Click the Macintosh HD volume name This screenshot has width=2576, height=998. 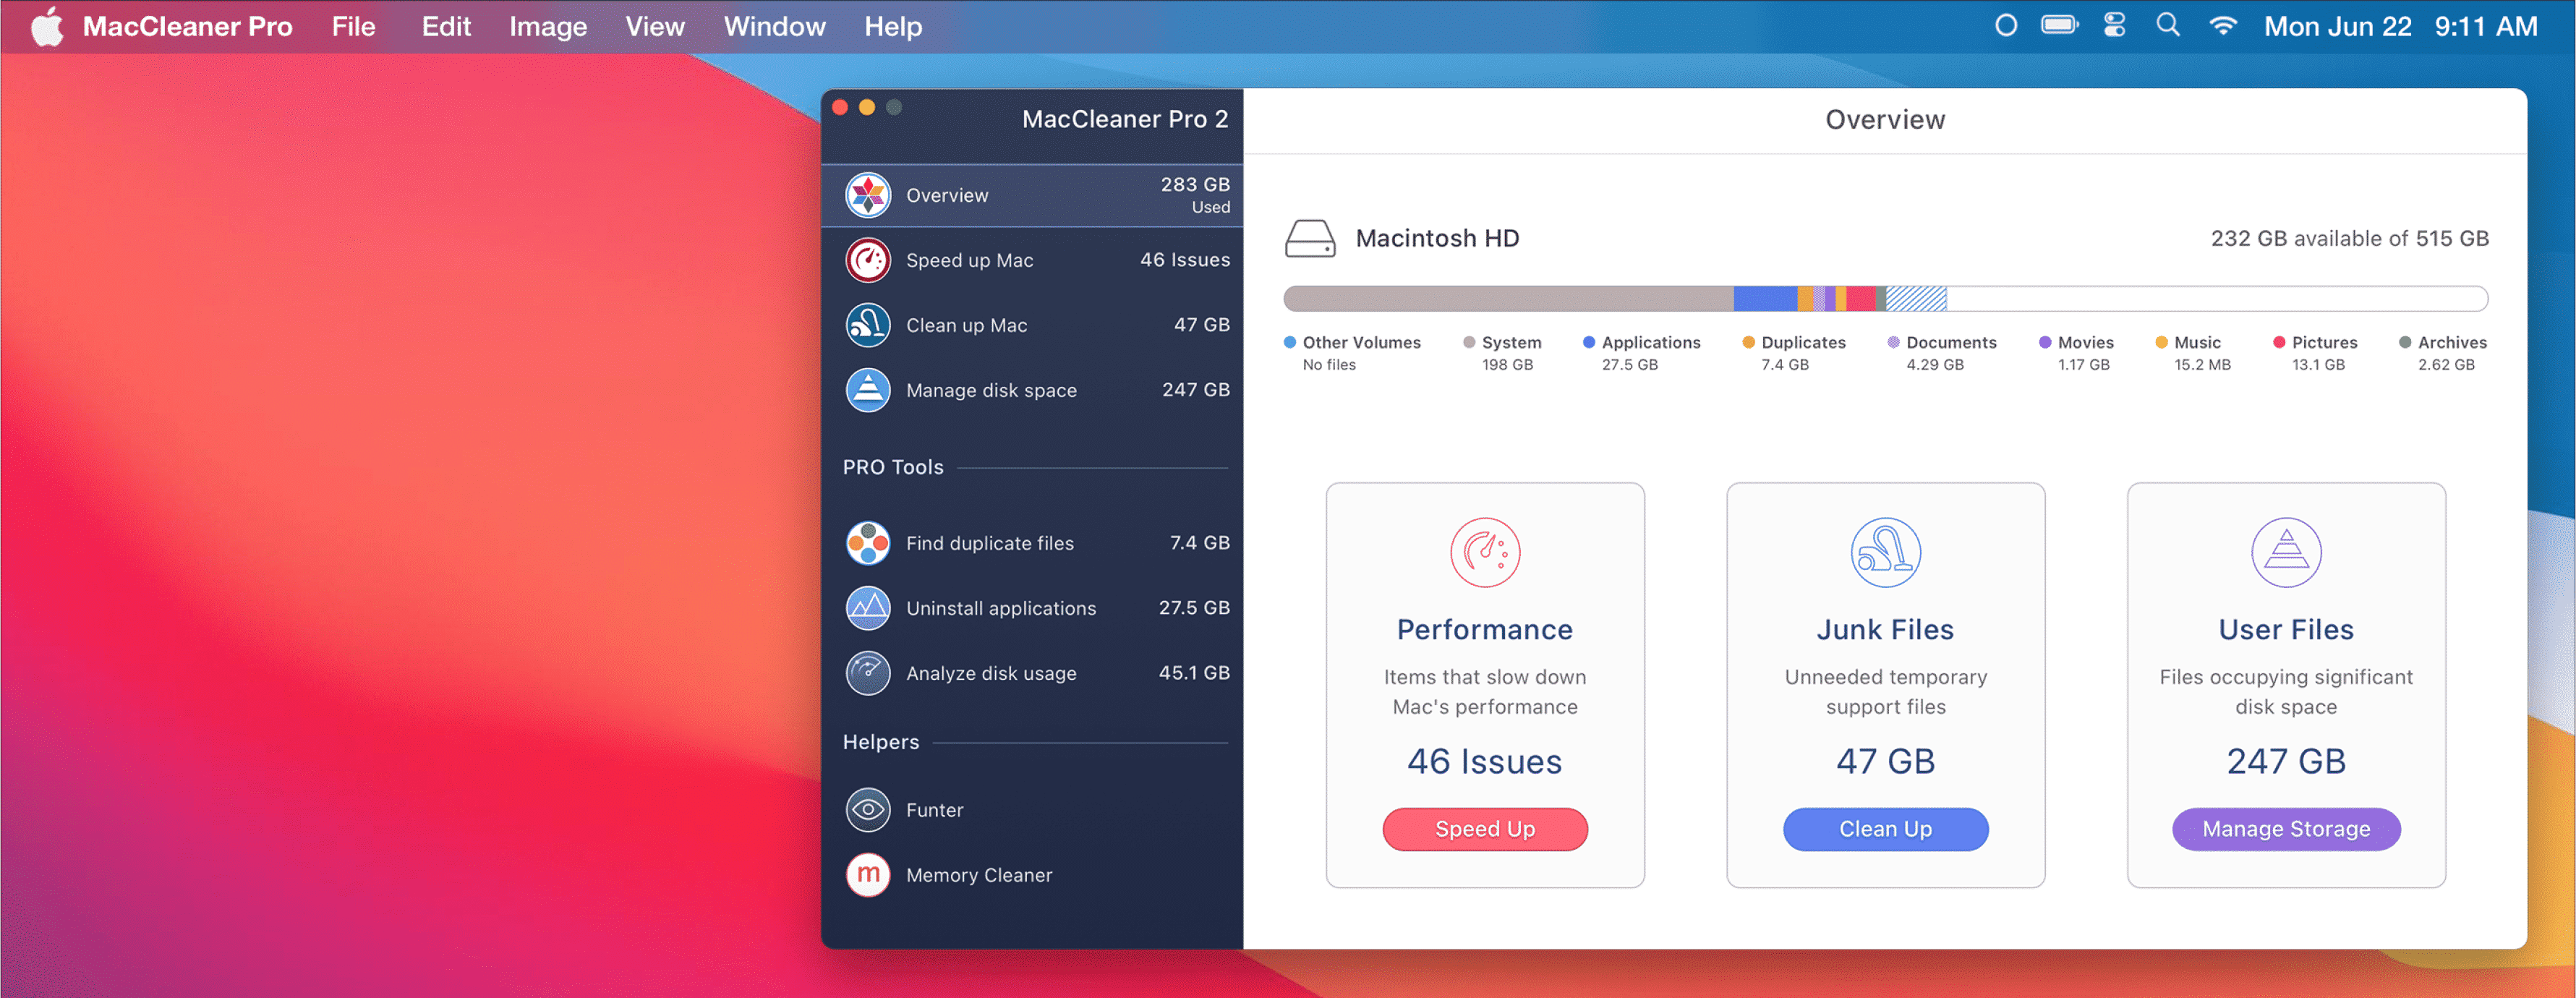click(x=1437, y=239)
